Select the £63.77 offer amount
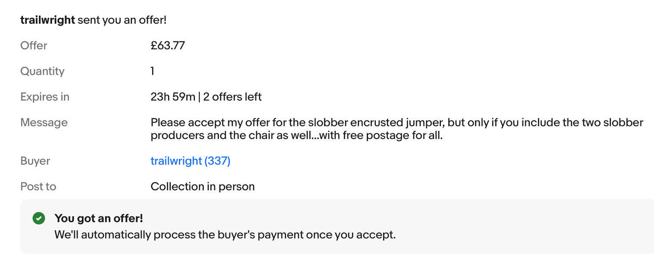The height and width of the screenshot is (259, 654). (x=168, y=45)
